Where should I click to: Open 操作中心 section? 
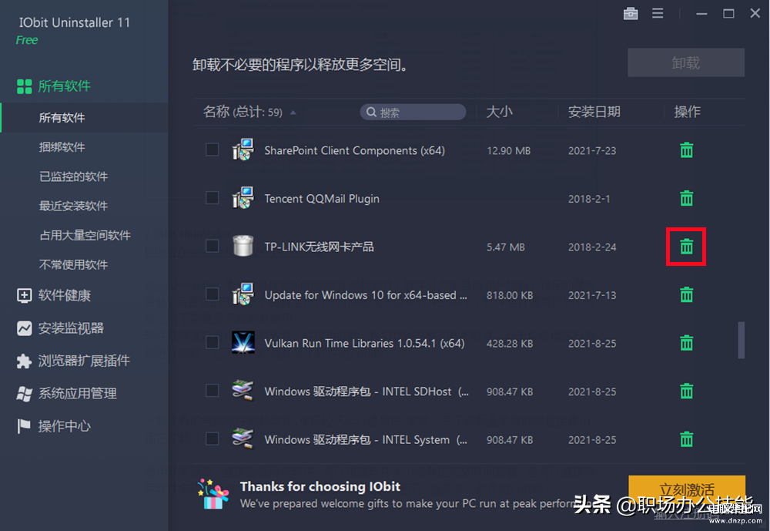tap(54, 426)
